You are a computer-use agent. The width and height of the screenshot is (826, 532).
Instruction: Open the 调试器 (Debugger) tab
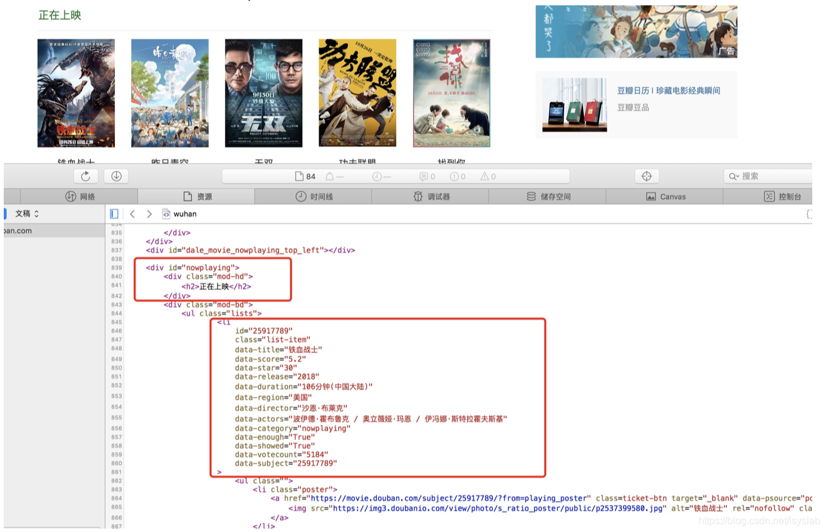click(430, 196)
